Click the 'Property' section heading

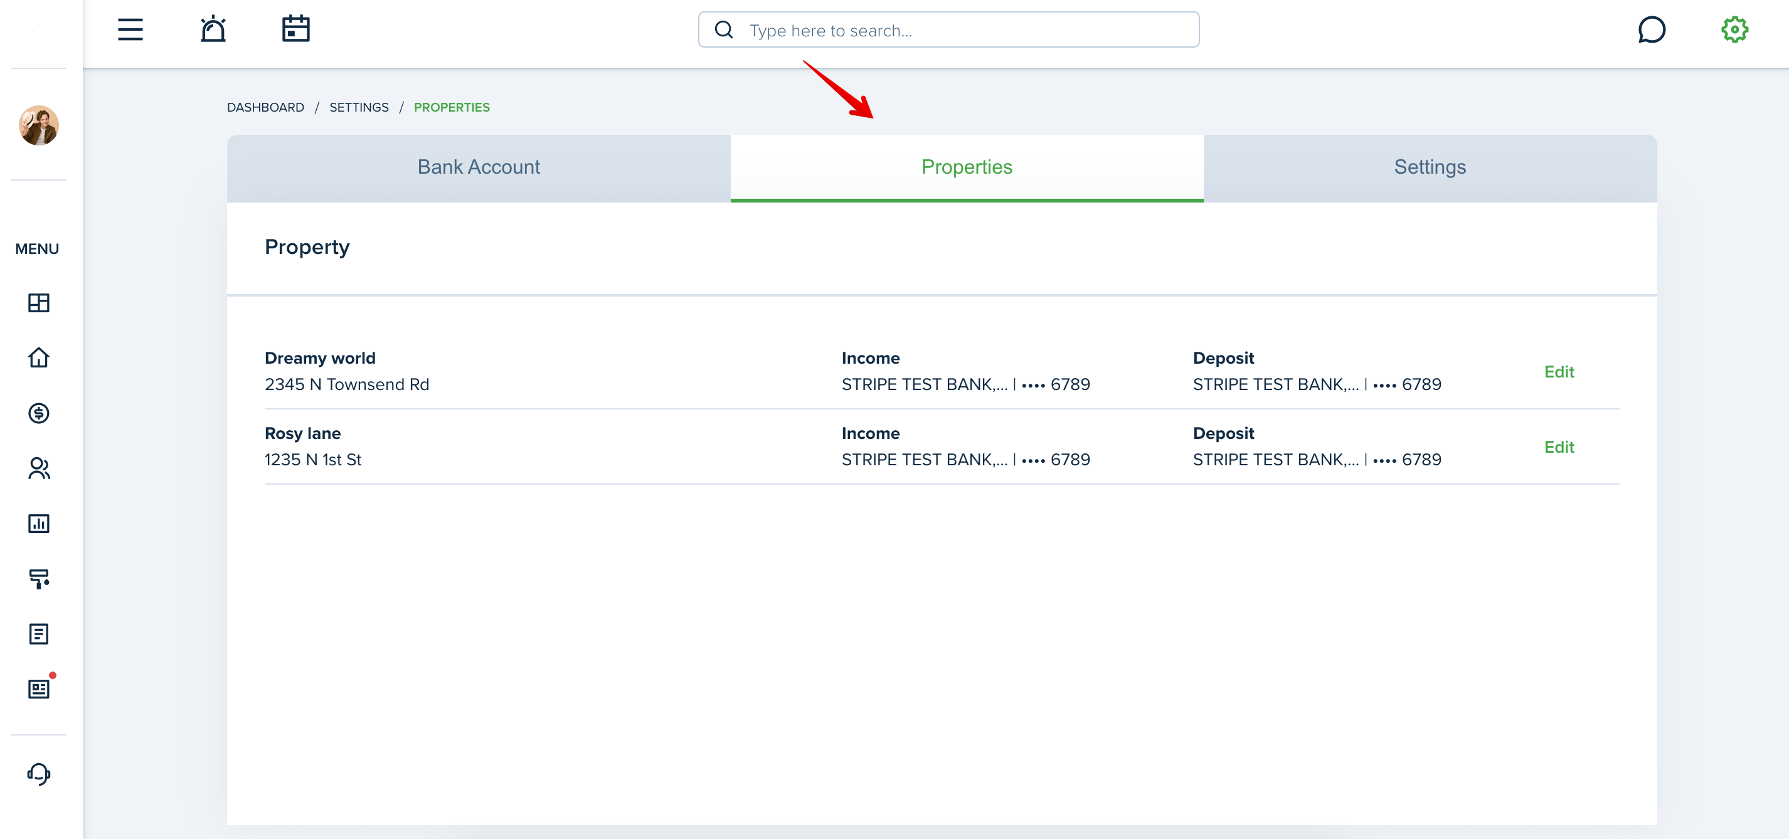307,248
